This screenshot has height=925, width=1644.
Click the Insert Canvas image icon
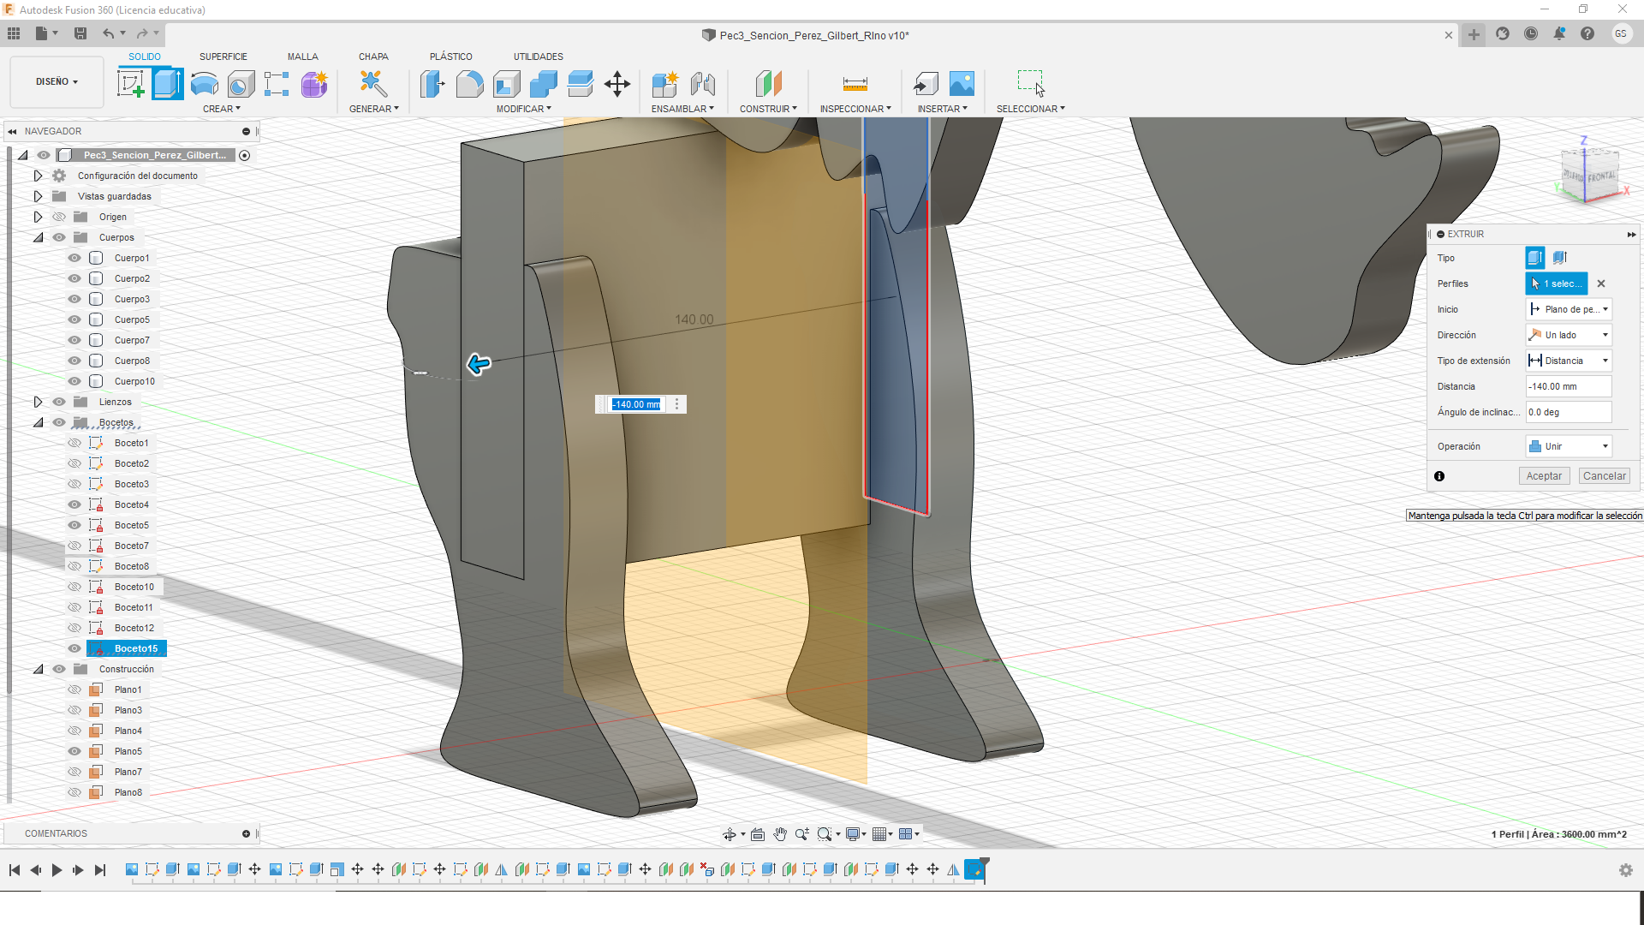(962, 84)
